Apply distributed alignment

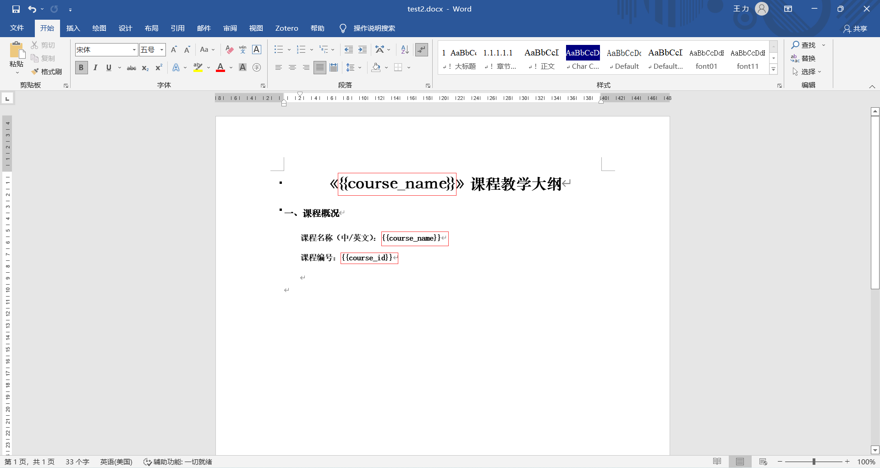(334, 68)
